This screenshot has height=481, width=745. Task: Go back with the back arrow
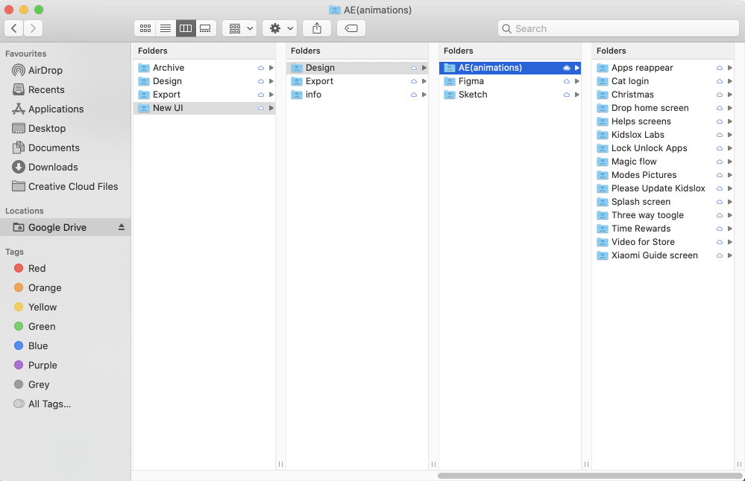(14, 28)
